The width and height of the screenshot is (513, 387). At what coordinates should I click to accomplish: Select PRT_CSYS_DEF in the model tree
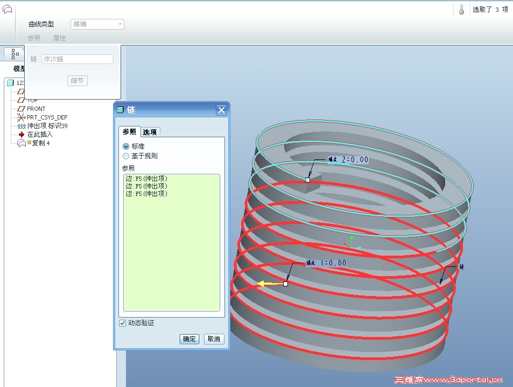47,117
